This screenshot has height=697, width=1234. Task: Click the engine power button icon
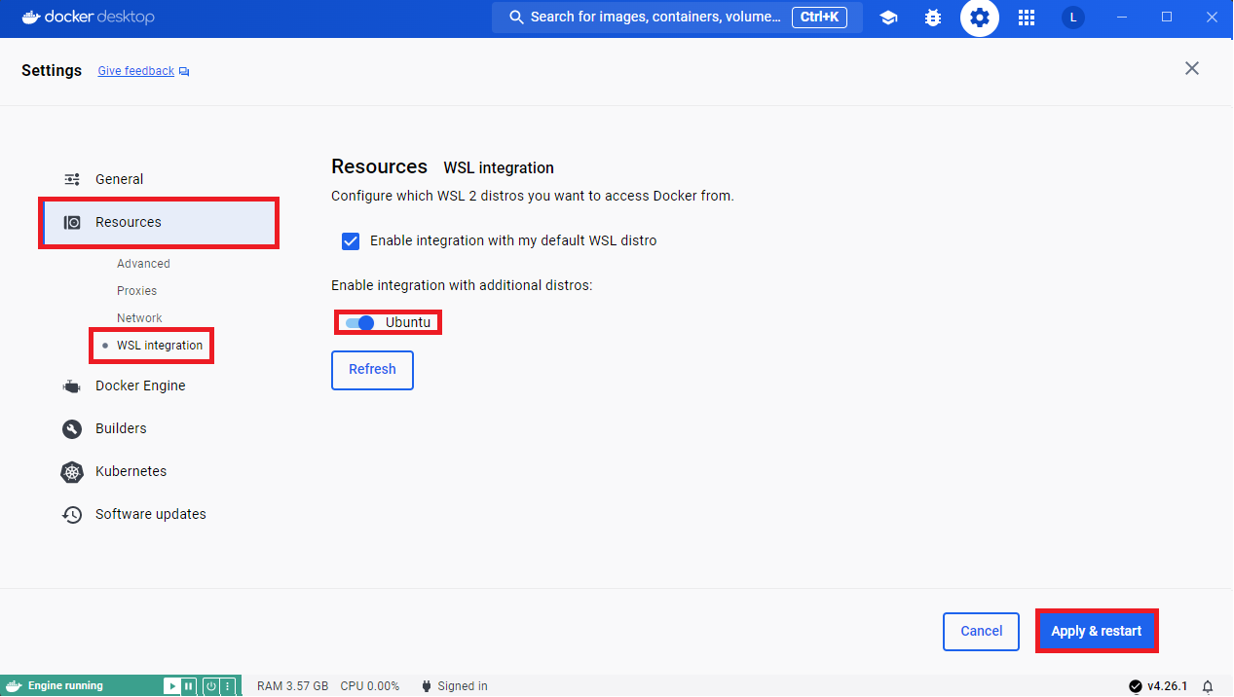pos(210,686)
